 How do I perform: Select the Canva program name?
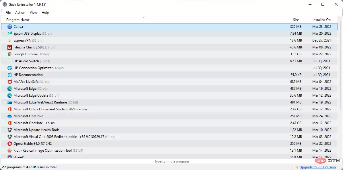click(18, 27)
